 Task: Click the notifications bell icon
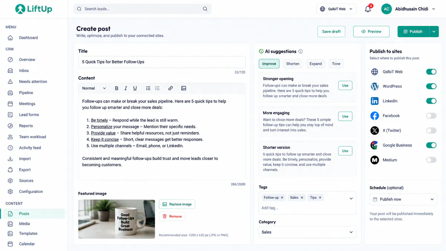tap(368, 9)
